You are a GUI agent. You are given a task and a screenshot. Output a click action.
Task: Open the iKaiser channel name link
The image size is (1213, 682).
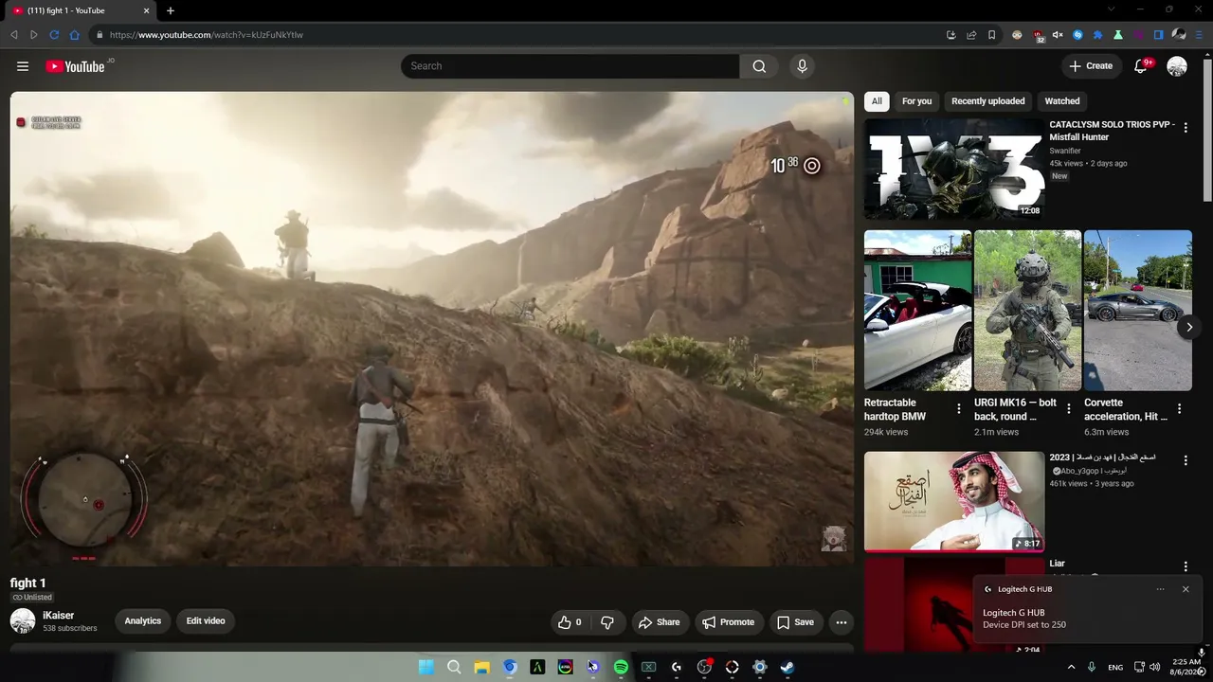58,616
